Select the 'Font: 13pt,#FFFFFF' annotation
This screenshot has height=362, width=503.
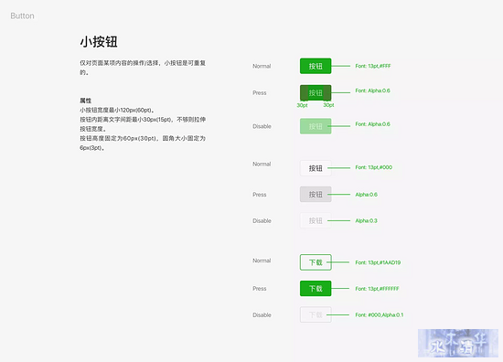point(377,289)
